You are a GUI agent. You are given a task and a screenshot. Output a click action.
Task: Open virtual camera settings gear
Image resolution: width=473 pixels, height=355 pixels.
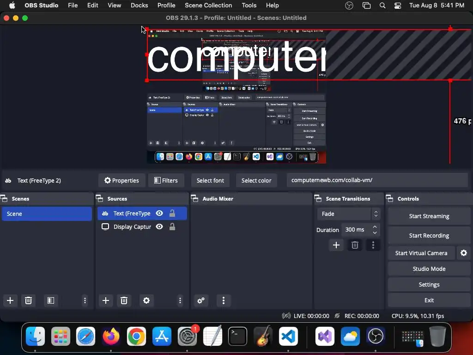(x=464, y=253)
